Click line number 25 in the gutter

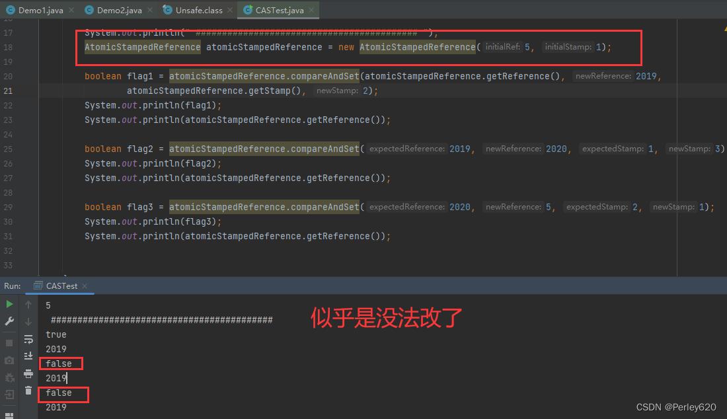(x=8, y=149)
